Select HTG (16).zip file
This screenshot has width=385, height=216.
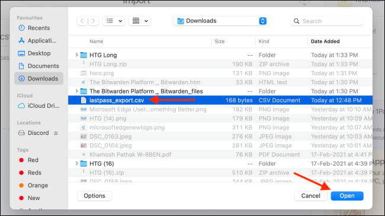[220, 173]
